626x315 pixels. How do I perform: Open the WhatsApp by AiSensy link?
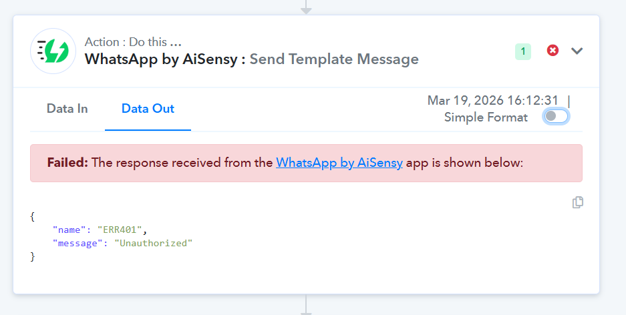pyautogui.click(x=339, y=163)
